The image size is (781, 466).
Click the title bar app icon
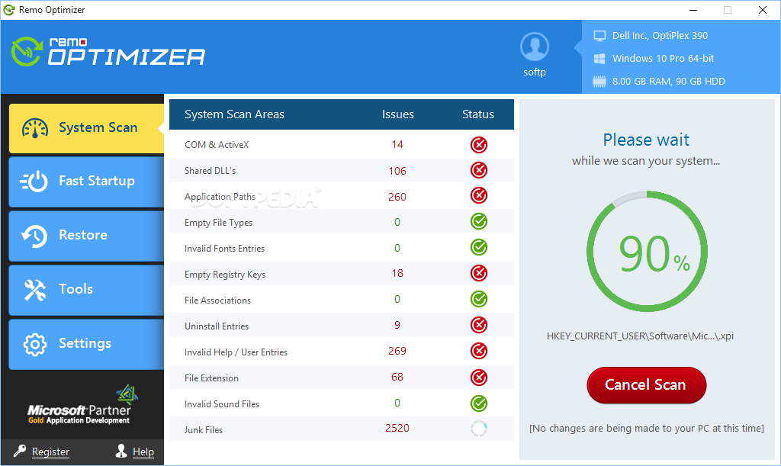coord(9,9)
